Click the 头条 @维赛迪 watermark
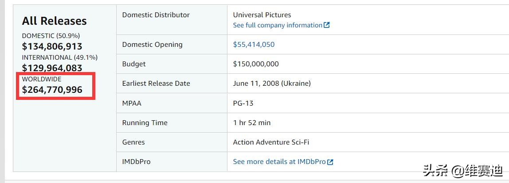Viewport: 509px width, 183px height. (x=462, y=170)
